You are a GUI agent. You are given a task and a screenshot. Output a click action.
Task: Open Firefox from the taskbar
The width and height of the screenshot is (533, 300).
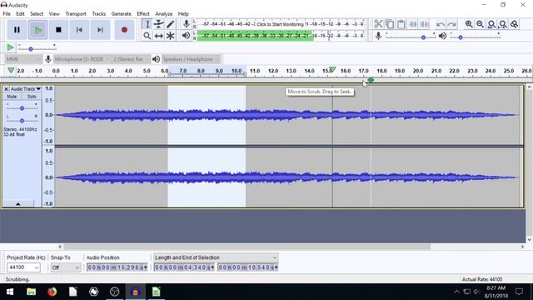coord(52,292)
